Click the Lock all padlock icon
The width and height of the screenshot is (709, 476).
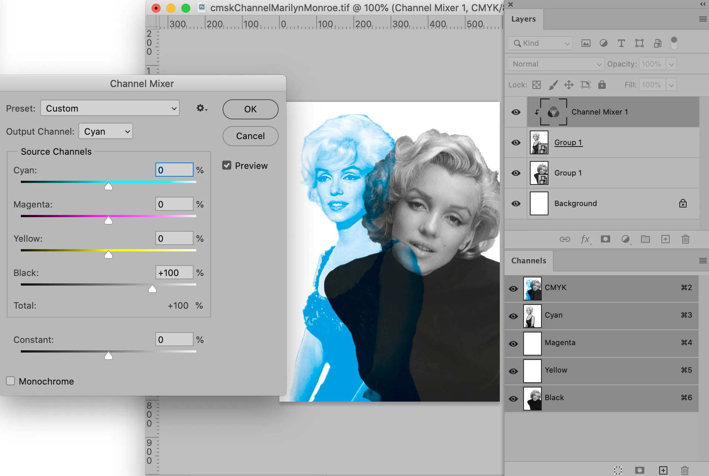click(602, 85)
